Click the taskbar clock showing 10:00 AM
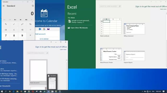This screenshot has width=167, height=93. click(158, 91)
